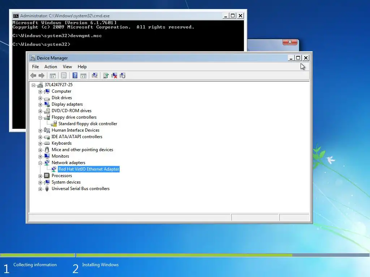Minimize the cmd.exe window
Screen dimensions: 370x277
pyautogui.click(x=225, y=16)
